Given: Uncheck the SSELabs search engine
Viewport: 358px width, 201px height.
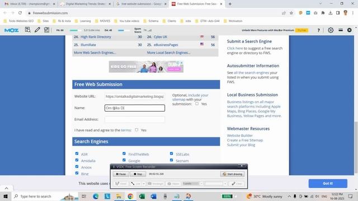Looking at the screenshot, I should pos(172,154).
